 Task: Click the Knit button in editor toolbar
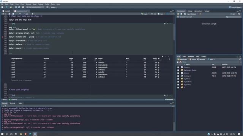[26, 14]
